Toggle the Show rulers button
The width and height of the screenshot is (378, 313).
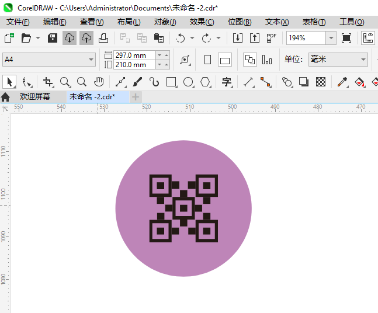click(x=368, y=38)
